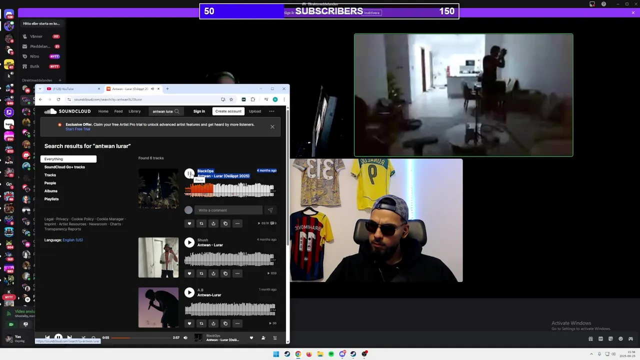Like current track in bottom player bar

[x=251, y=338]
